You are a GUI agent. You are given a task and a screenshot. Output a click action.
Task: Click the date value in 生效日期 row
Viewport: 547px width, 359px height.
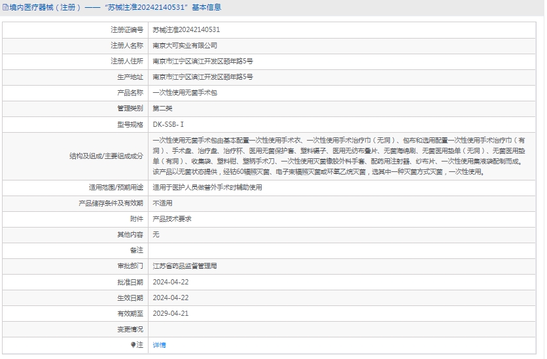(170, 298)
